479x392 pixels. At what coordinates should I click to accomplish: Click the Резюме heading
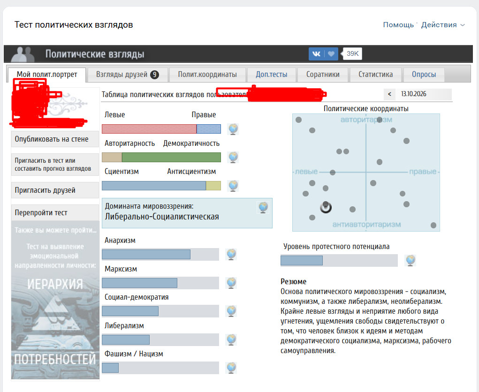click(x=293, y=281)
